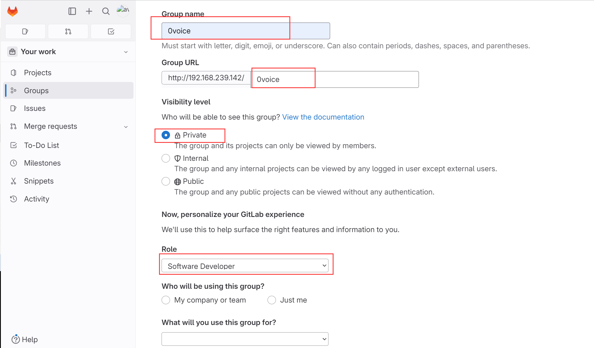594x348 pixels.
Task: Click the user avatar icon
Action: point(123,11)
